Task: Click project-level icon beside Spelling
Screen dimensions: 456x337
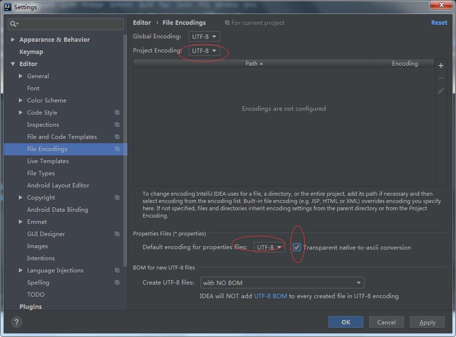Action: click(x=117, y=283)
